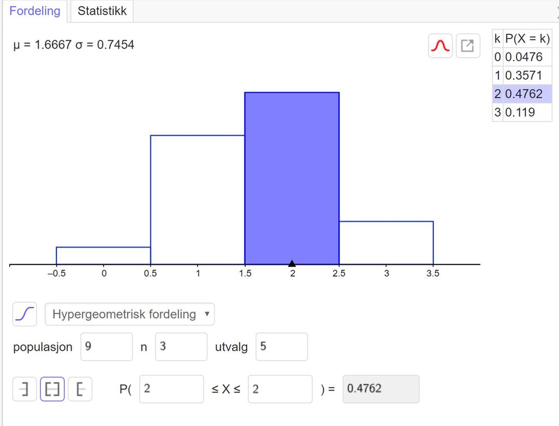Click the cumulative distribution curve icon
This screenshot has height=426, width=559.
click(24, 314)
